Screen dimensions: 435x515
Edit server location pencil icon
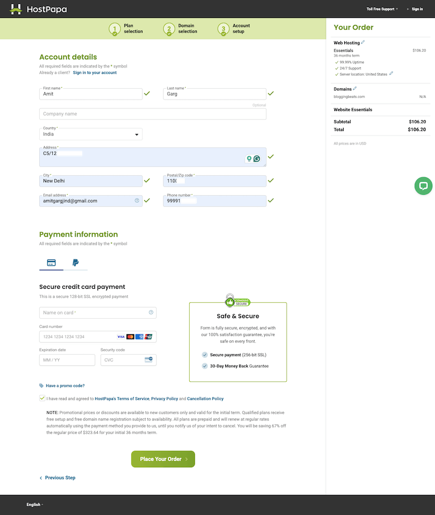(x=391, y=73)
